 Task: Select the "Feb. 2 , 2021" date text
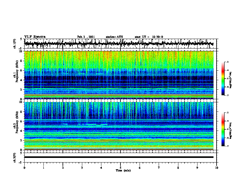point(86,37)
